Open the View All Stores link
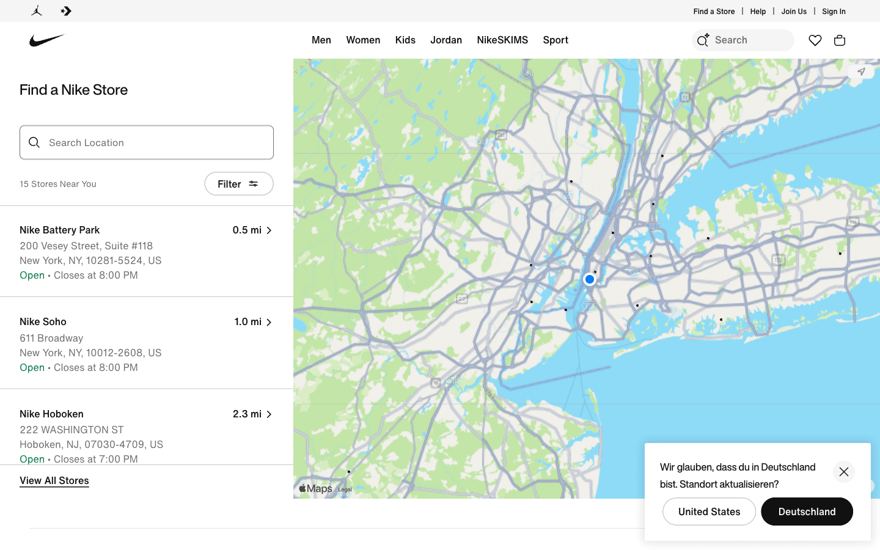880x550 pixels. (x=54, y=480)
